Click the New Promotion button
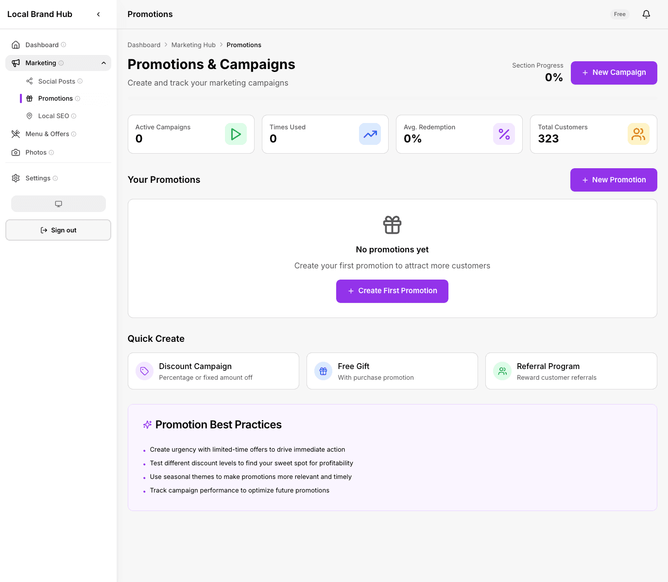 pos(613,180)
